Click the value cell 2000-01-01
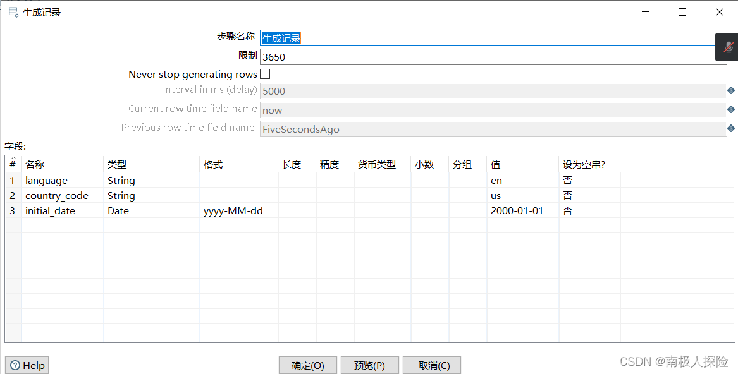Viewport: 738px width, 374px height. coord(523,211)
